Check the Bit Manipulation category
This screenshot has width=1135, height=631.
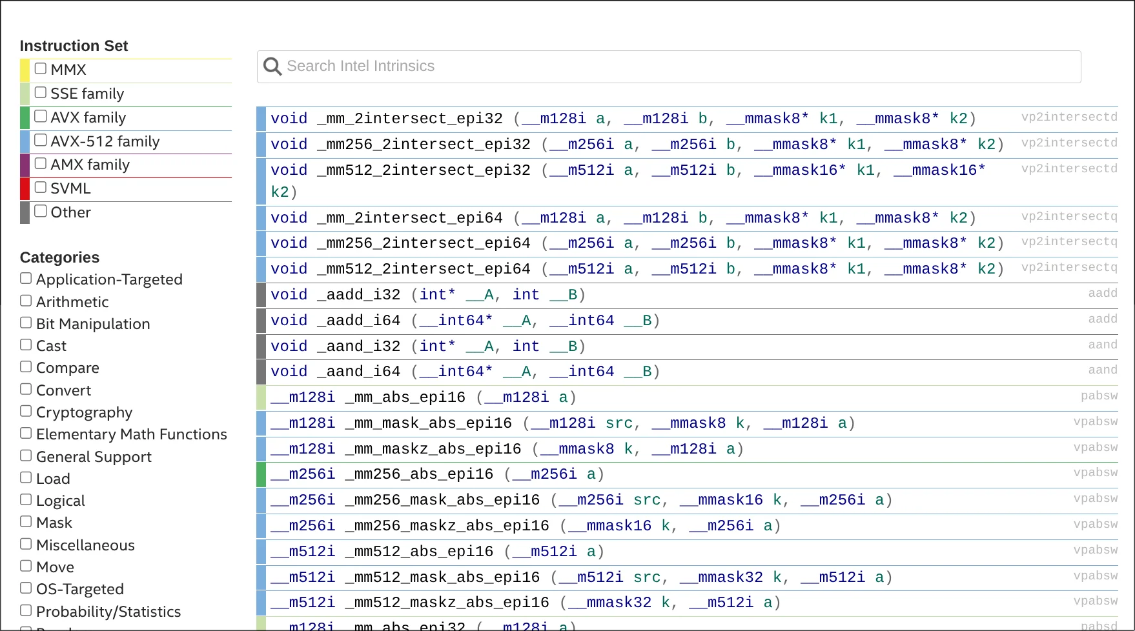click(x=26, y=323)
